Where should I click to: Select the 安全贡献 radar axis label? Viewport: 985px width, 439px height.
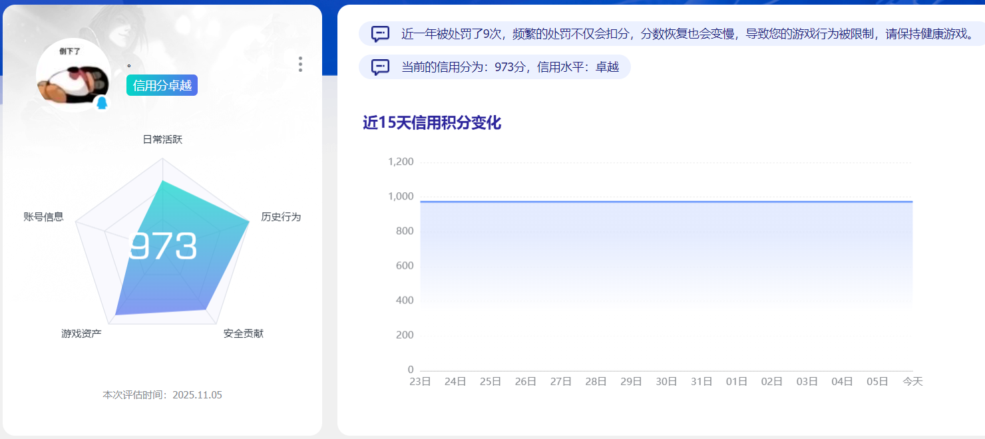244,333
